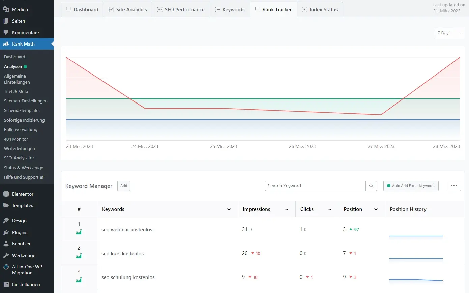The image size is (469, 293).
Task: Open Rollenverwaltung link
Action: 21,129
